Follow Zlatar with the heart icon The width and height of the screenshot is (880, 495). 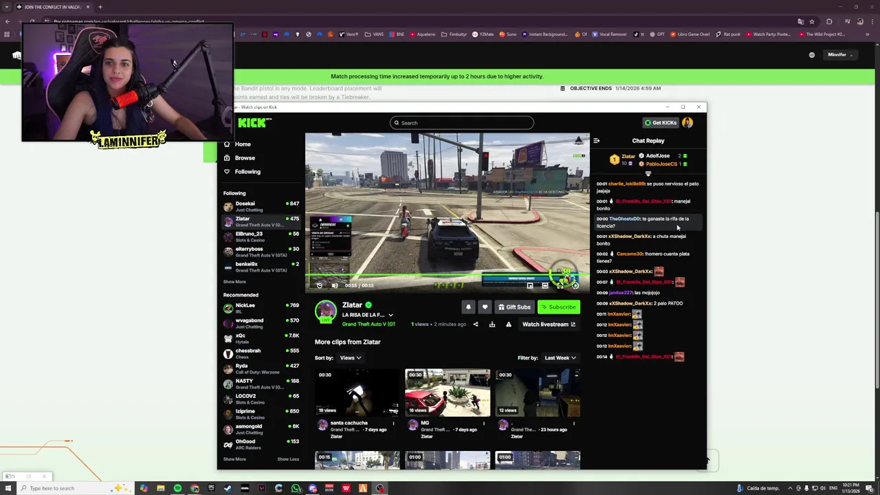(485, 307)
